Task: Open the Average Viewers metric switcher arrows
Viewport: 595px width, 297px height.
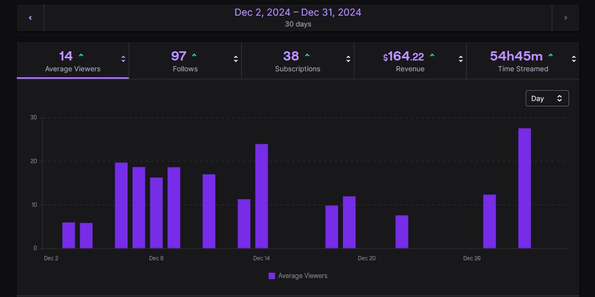Action: [123, 59]
